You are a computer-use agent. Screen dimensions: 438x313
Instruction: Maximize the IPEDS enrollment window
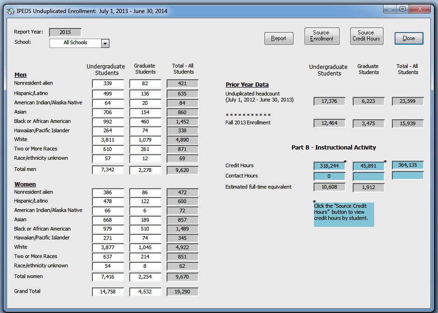click(x=402, y=9)
